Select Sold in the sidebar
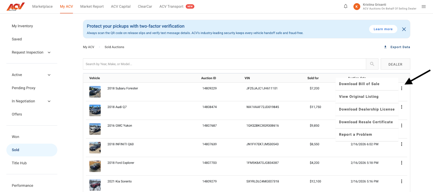The width and height of the screenshot is (433, 192). pos(32,150)
